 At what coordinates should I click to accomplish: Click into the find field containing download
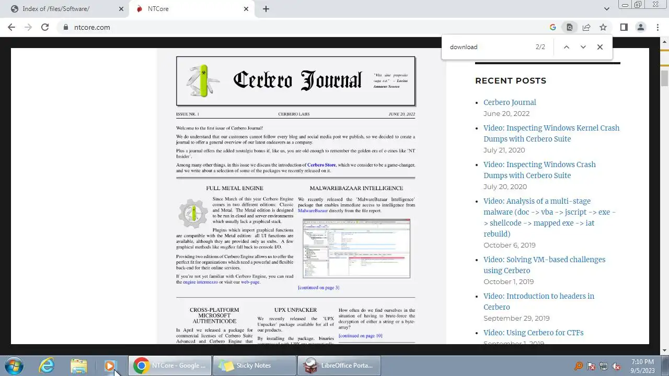tap(489, 47)
